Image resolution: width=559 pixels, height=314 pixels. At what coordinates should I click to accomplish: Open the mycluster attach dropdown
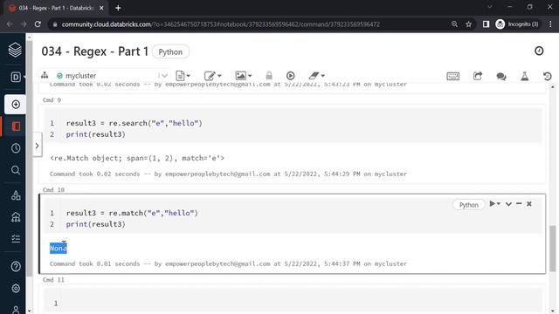112,76
